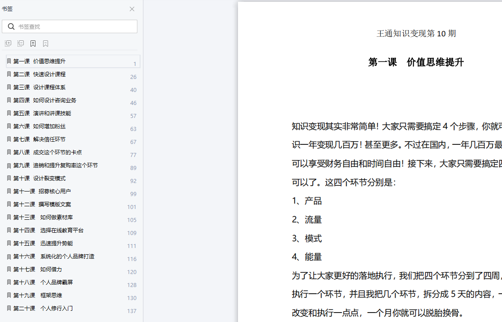Click the magnifier search icon

tap(11, 26)
